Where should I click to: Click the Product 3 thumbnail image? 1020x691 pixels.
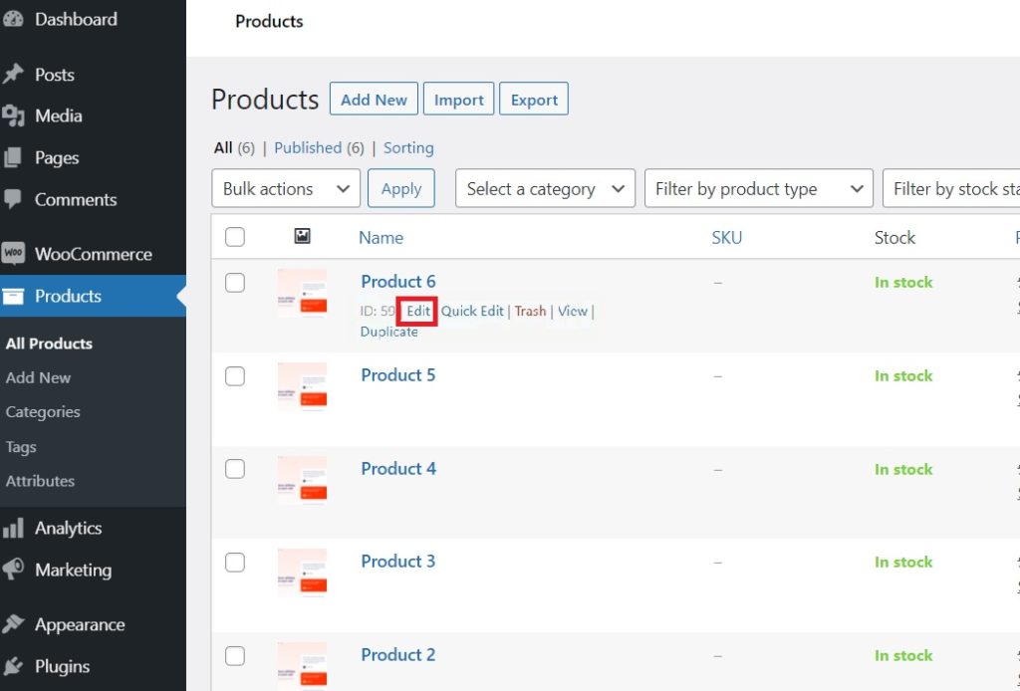click(x=302, y=574)
